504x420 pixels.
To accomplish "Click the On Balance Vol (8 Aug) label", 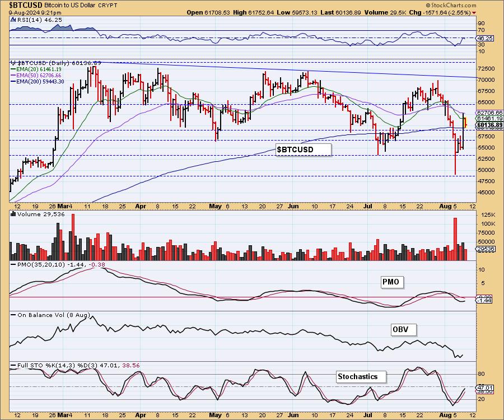I will 54,315.
